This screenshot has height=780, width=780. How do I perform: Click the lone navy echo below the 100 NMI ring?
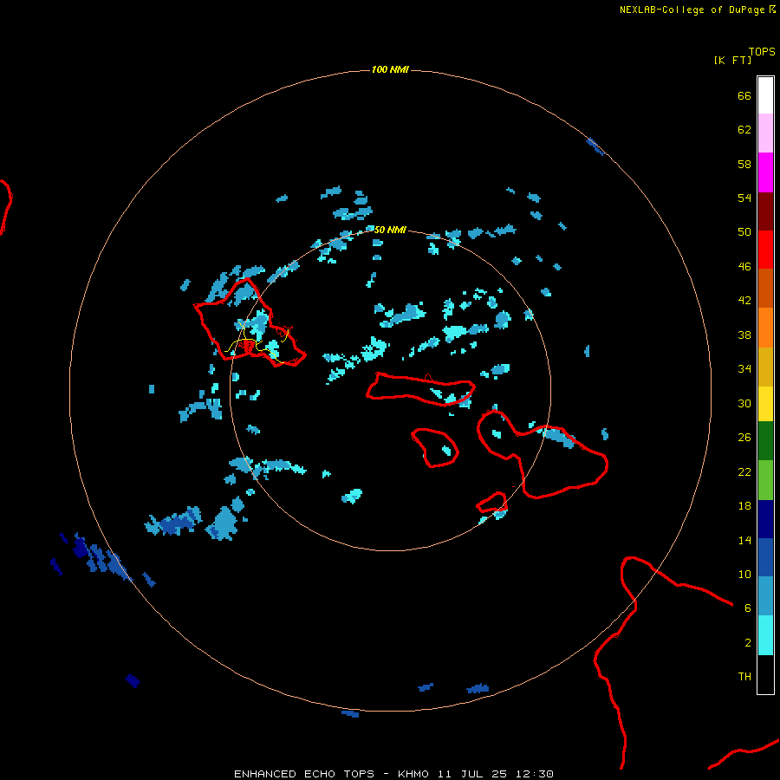133,680
